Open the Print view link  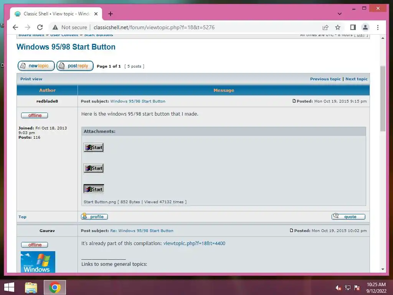click(x=31, y=79)
